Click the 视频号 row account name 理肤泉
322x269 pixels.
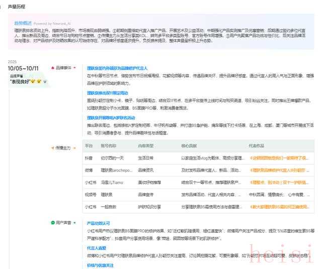click(107, 195)
